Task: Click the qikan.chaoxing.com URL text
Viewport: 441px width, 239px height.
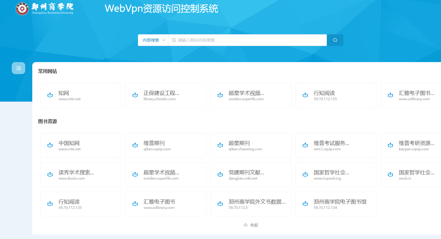Action: [x=245, y=149]
